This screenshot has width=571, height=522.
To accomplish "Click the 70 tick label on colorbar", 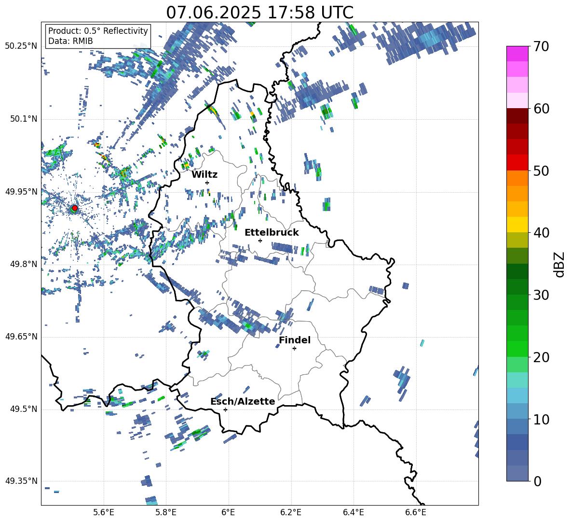I will [541, 47].
